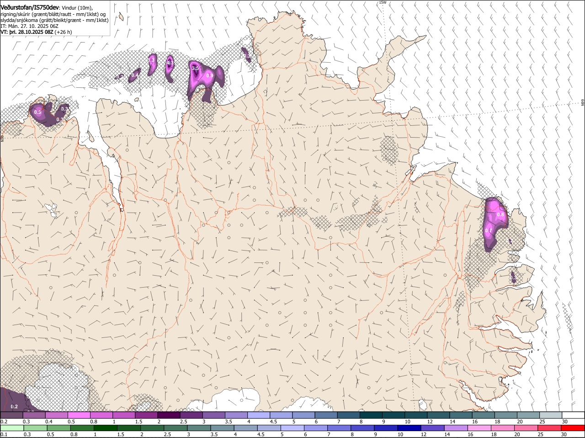Click the dark teal 8–9 swatch in upper legend

click(370, 415)
